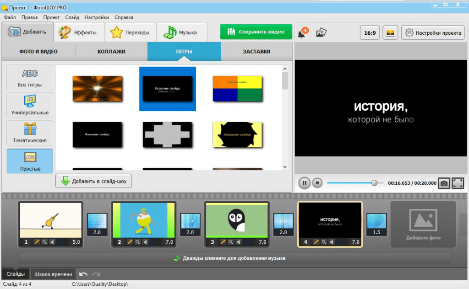Switch to the Шкала времени view
This screenshot has height=289, width=469.
point(54,274)
